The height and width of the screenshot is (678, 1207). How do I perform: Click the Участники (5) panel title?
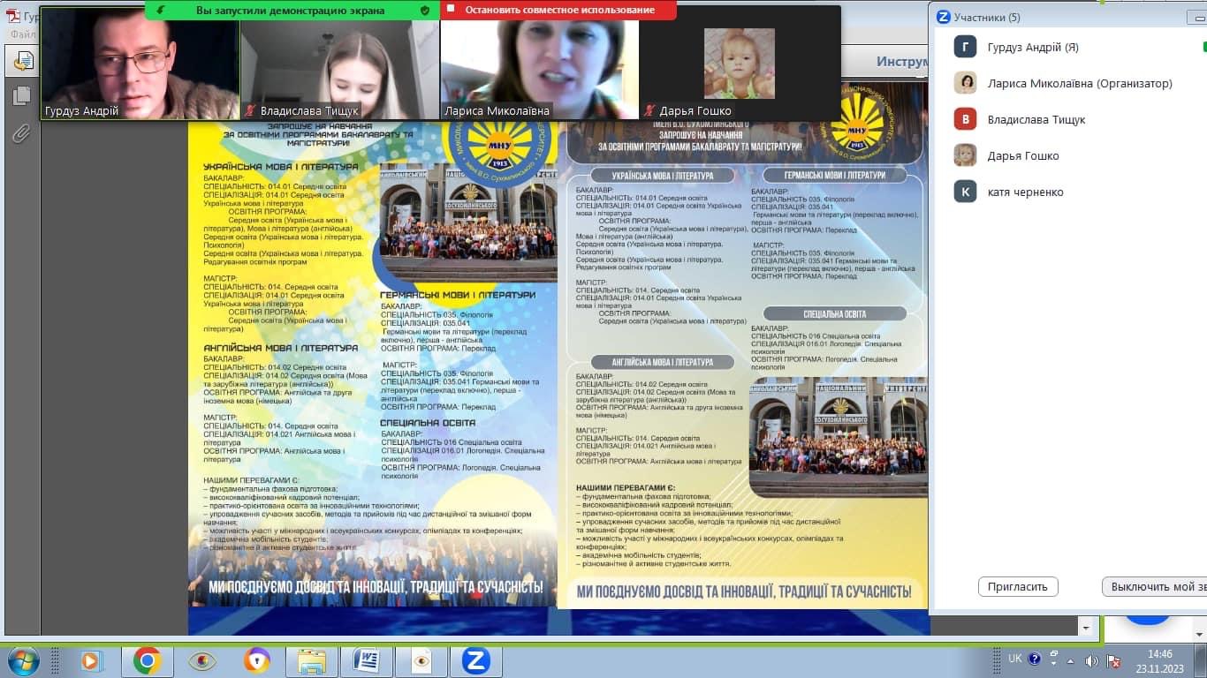coord(987,17)
